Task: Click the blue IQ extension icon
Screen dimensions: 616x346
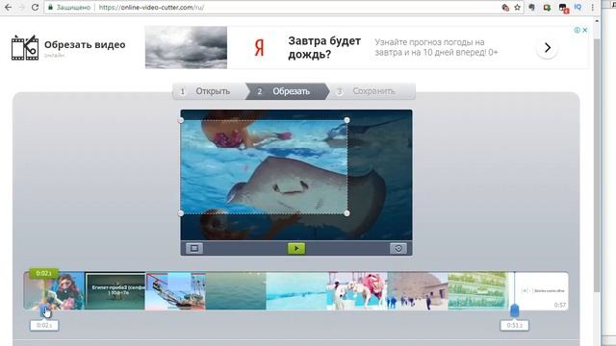Action: (577, 7)
